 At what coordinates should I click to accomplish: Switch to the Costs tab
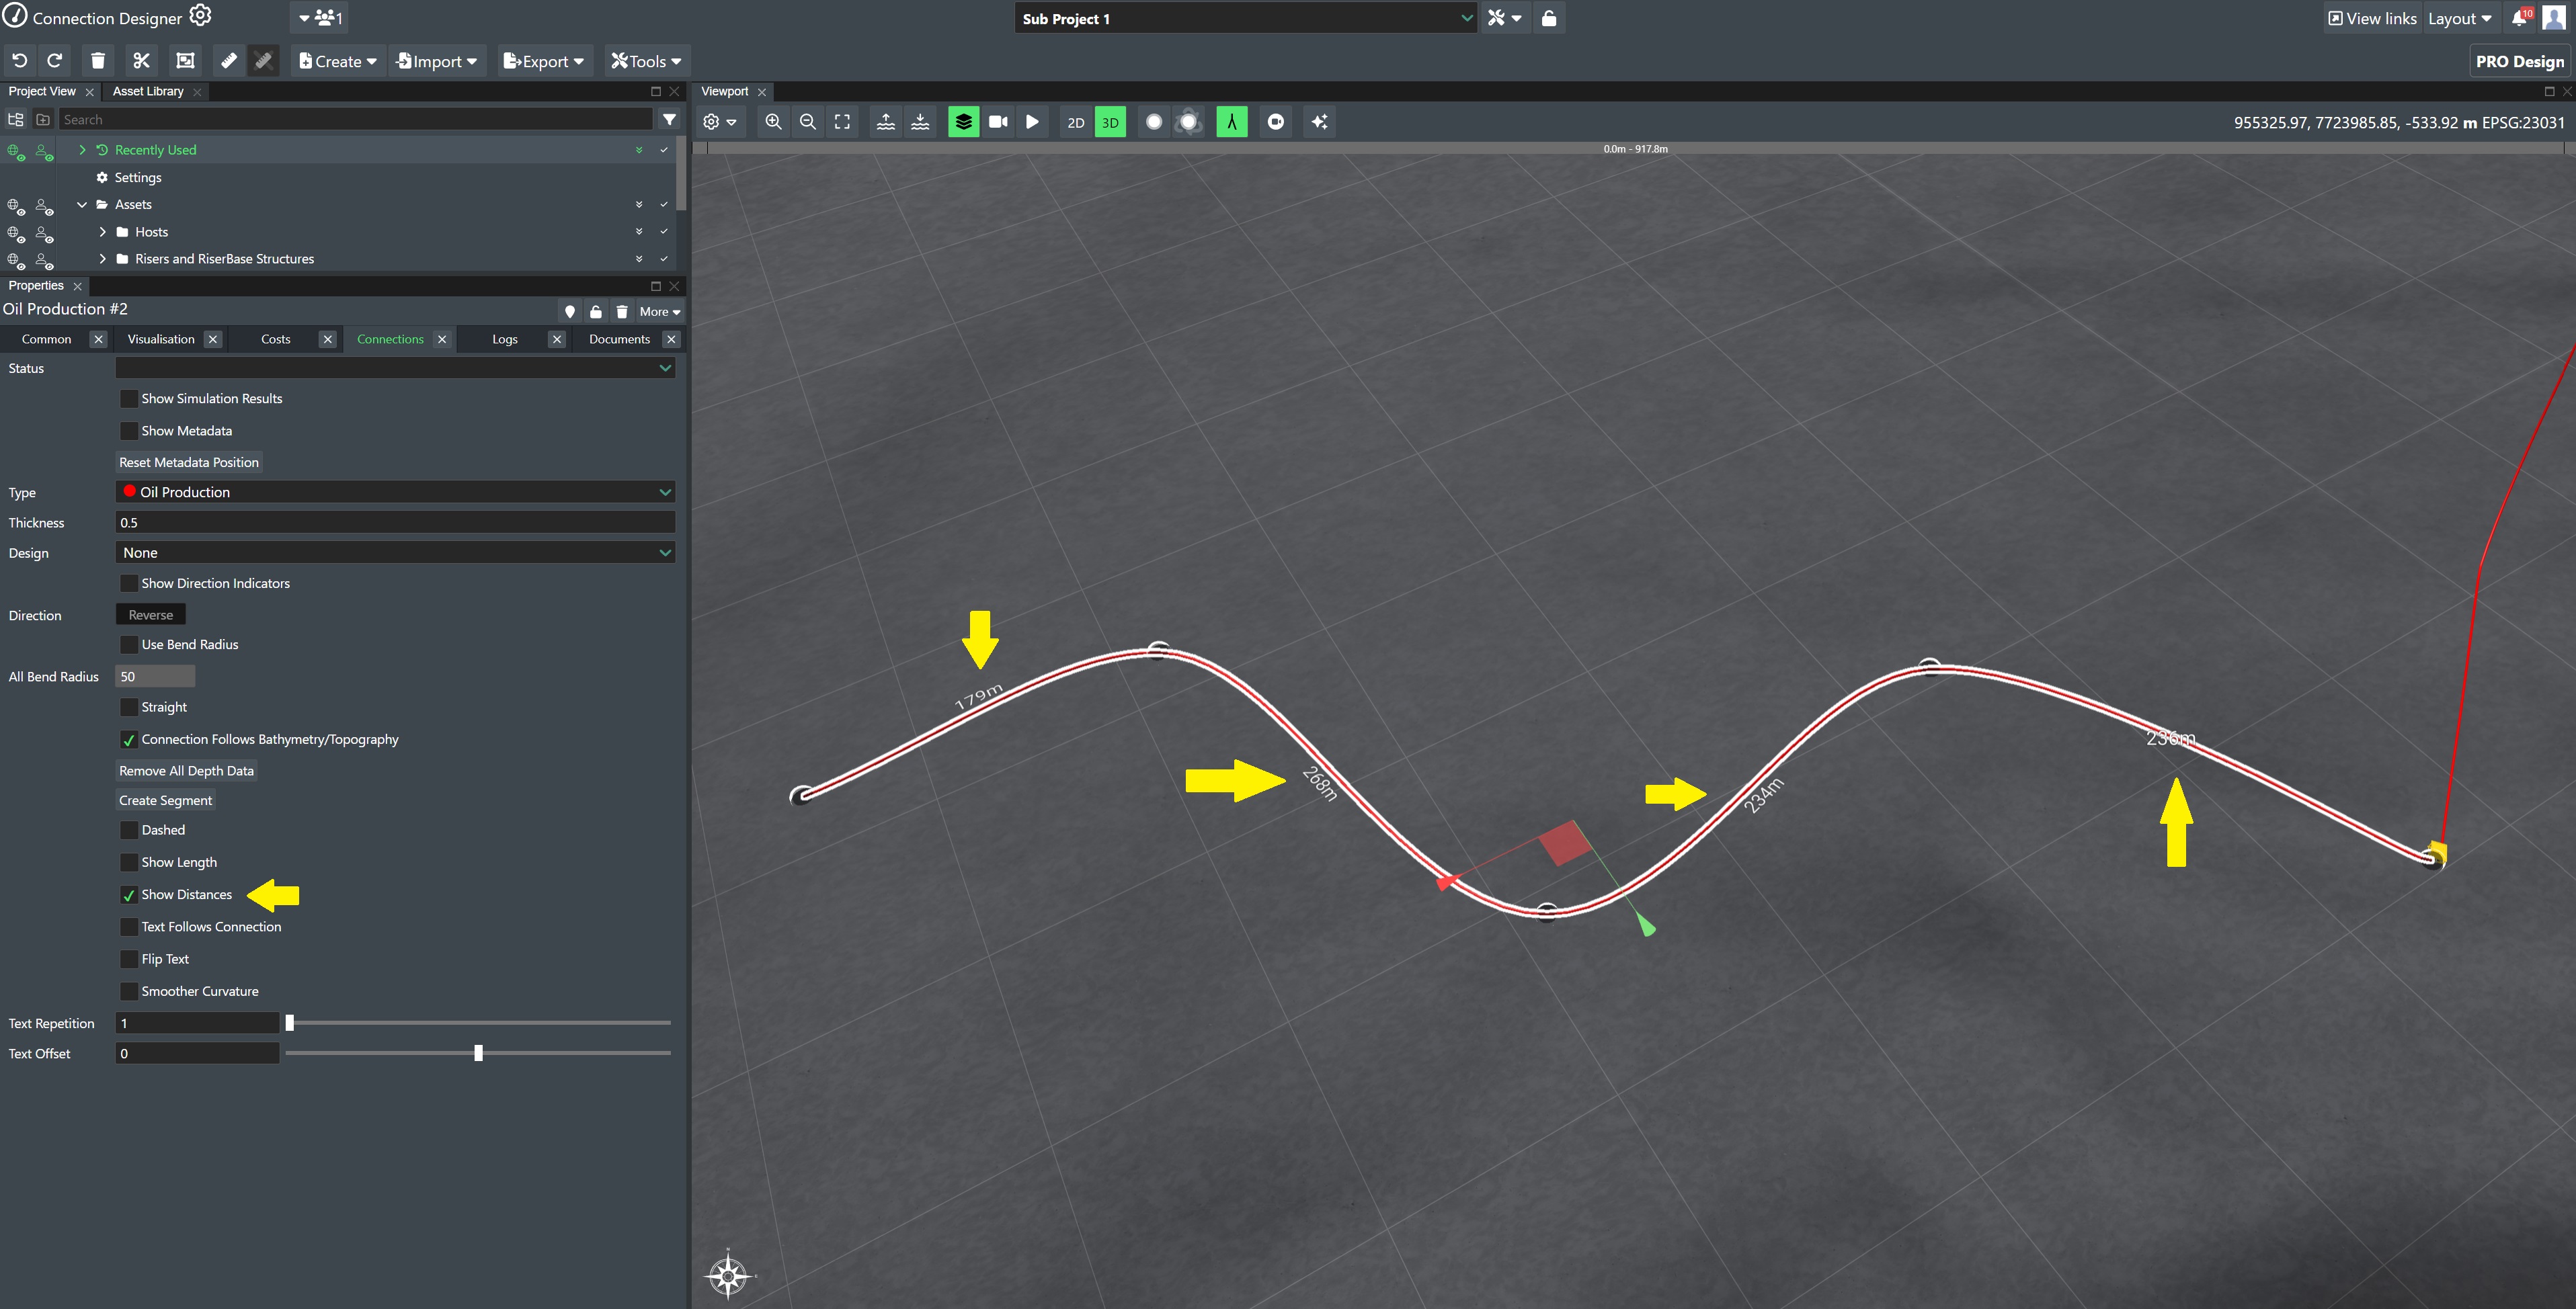pyautogui.click(x=275, y=340)
